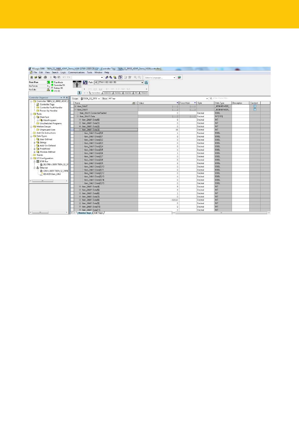Screen dimensions: 299x423
Task: Select Module-Defined data types folder
Action: pos(48,152)
